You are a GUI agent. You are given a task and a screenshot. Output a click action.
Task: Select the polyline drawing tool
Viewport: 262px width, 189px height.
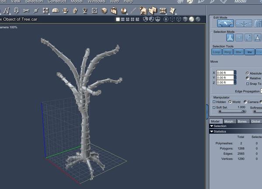[7, 10]
